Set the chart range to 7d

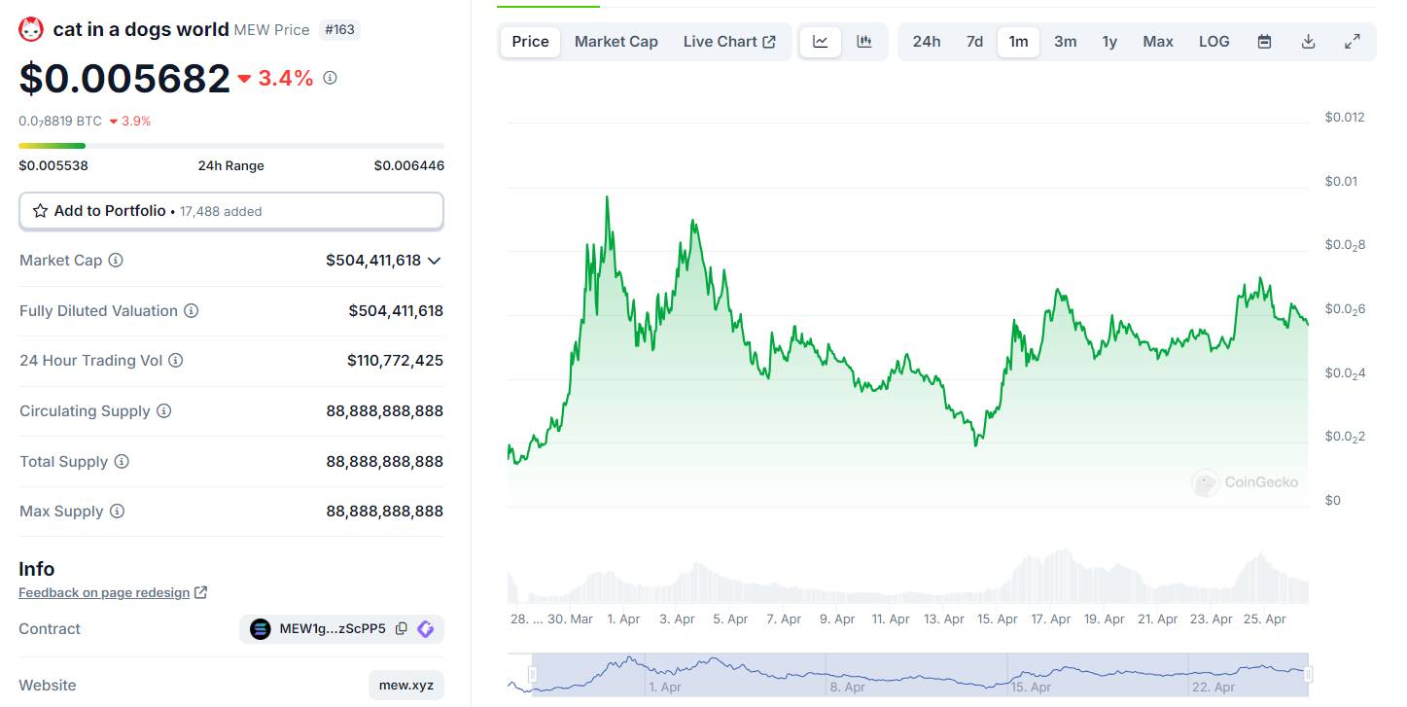974,42
